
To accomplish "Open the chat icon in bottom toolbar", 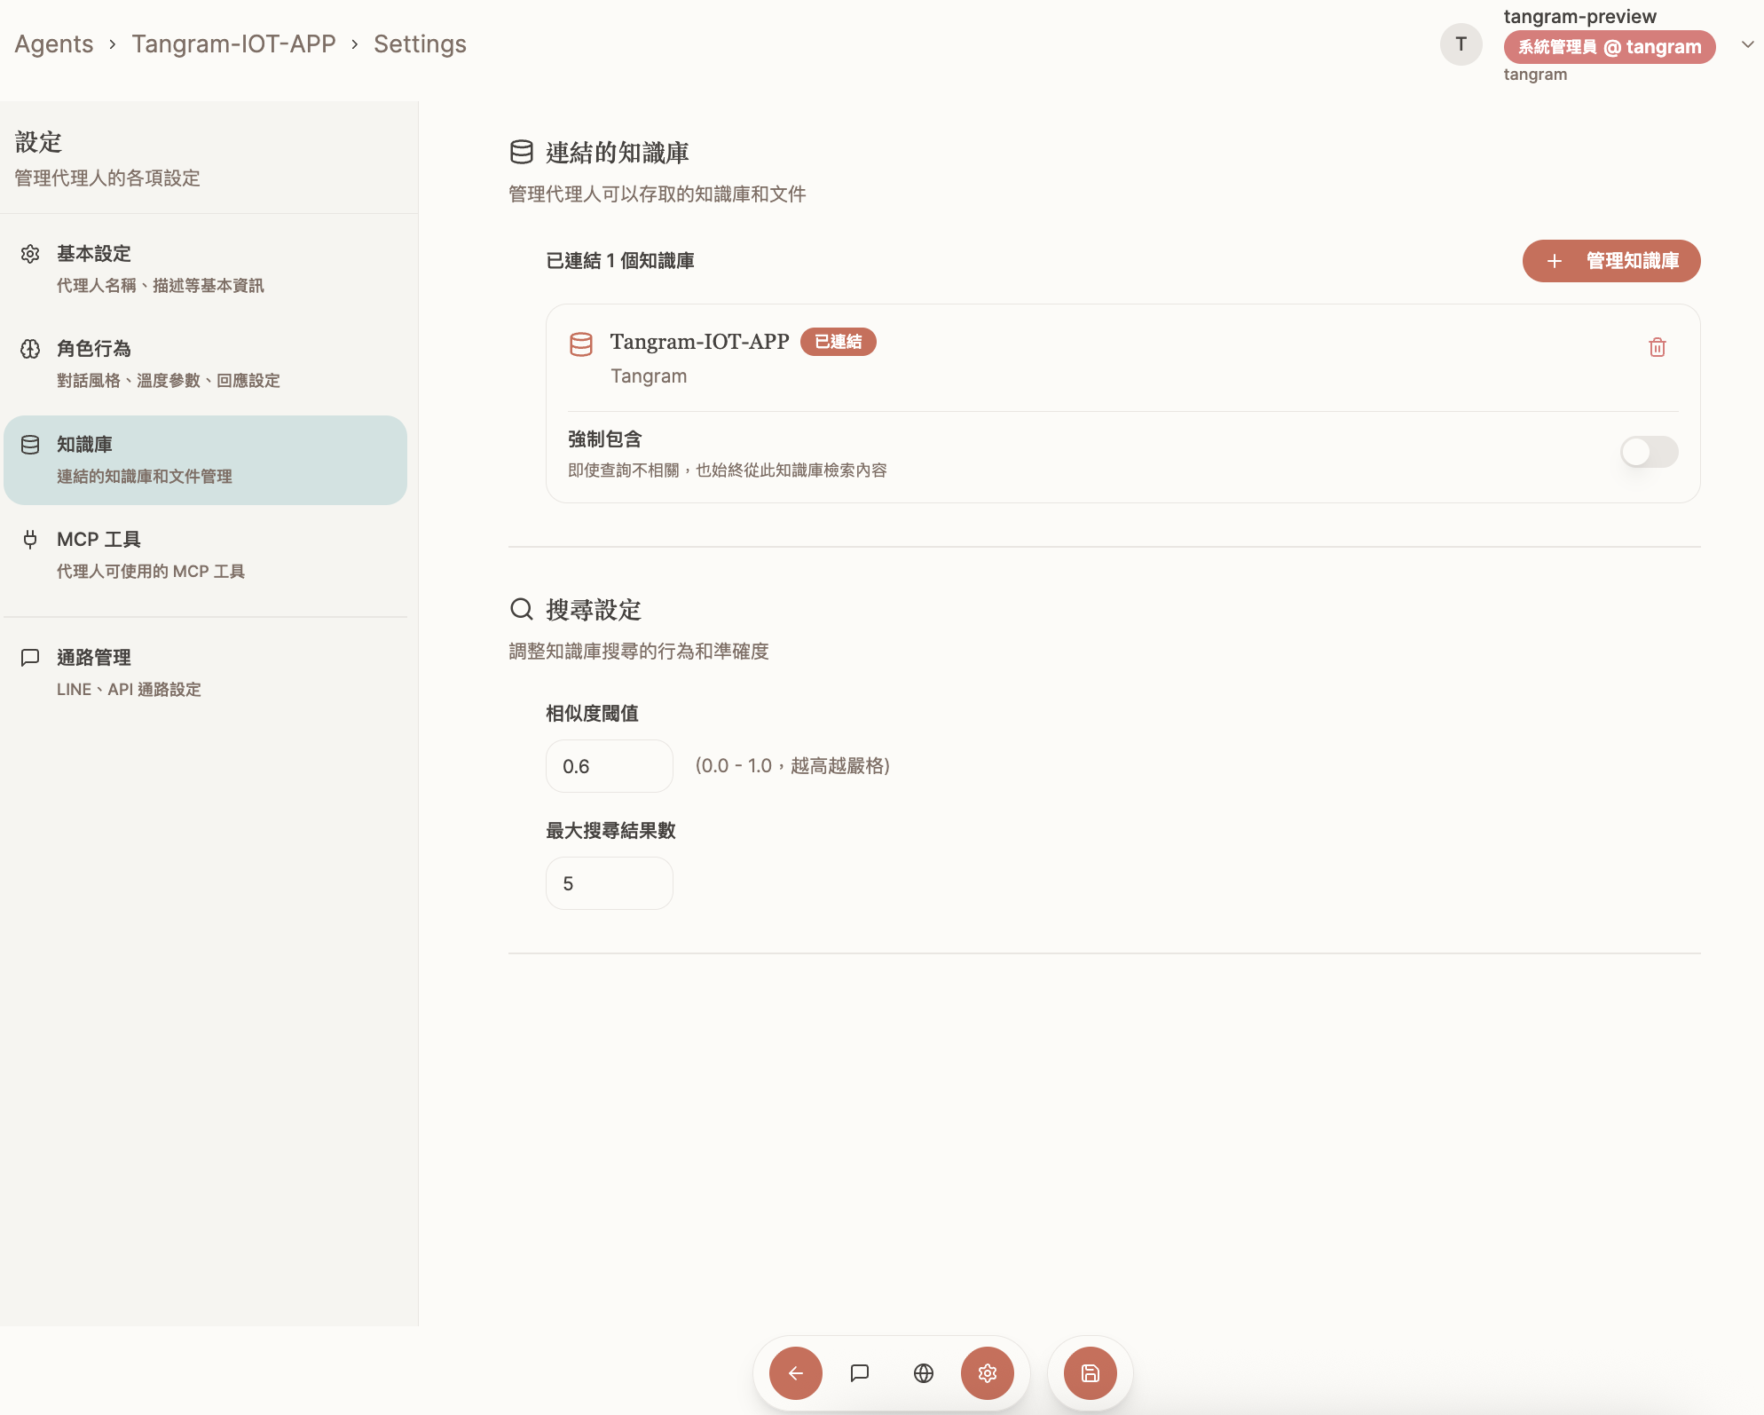I will pos(859,1373).
